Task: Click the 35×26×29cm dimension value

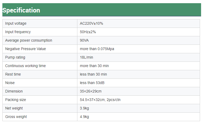Action: coord(91,91)
